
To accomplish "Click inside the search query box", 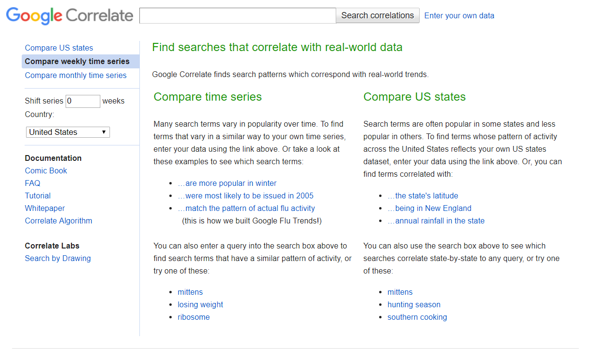I will [x=237, y=15].
